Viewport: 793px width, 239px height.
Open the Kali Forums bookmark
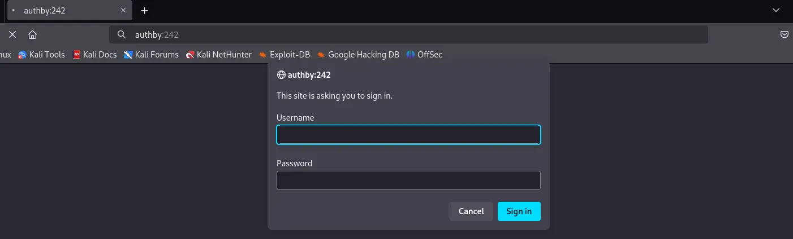pos(151,55)
